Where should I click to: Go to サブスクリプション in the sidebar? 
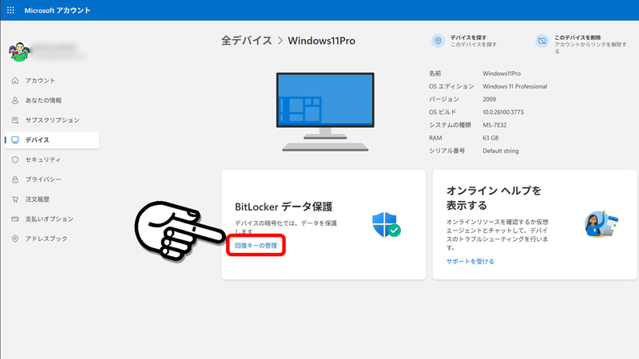pos(52,120)
